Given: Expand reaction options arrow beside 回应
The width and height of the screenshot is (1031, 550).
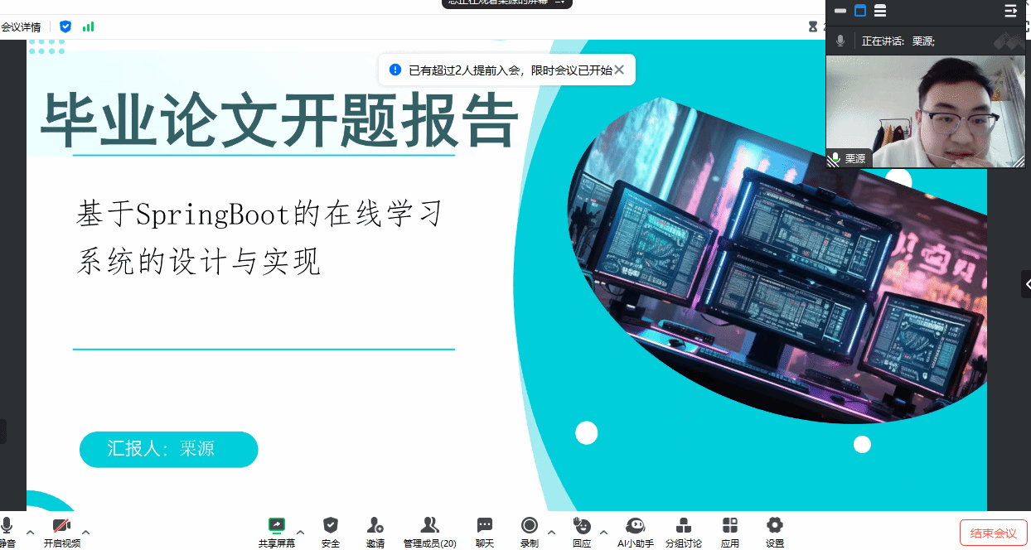Looking at the screenshot, I should [603, 532].
